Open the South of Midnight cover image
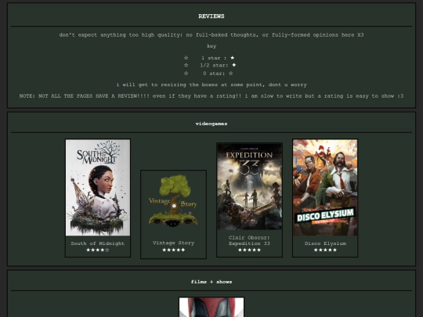 [x=98, y=188]
